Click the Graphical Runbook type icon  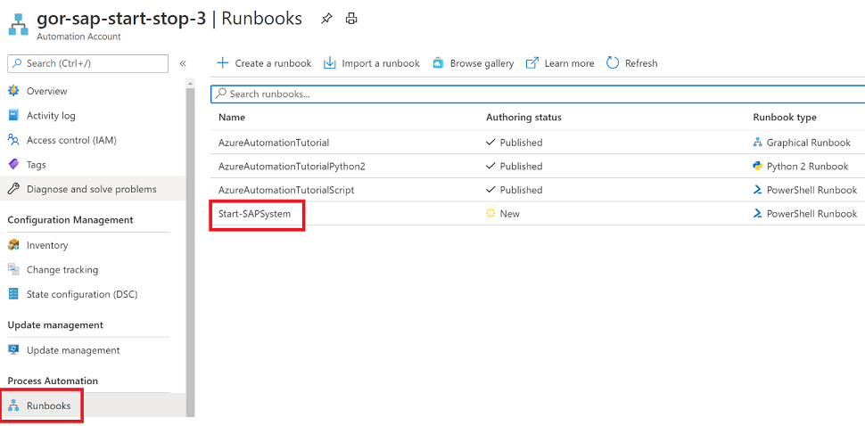(757, 143)
